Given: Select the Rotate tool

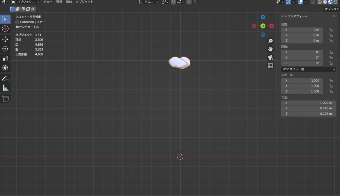Looking at the screenshot, I should coord(5,49).
